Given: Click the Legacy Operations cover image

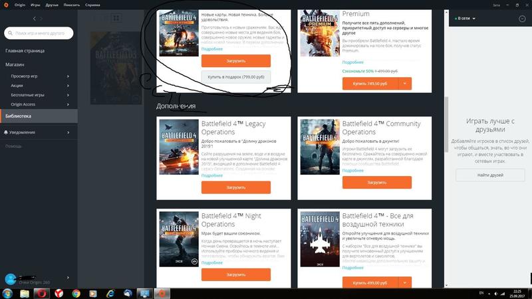Looking at the screenshot, I should [x=179, y=147].
